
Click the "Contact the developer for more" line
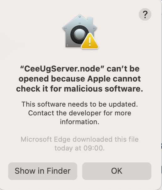click(80, 113)
